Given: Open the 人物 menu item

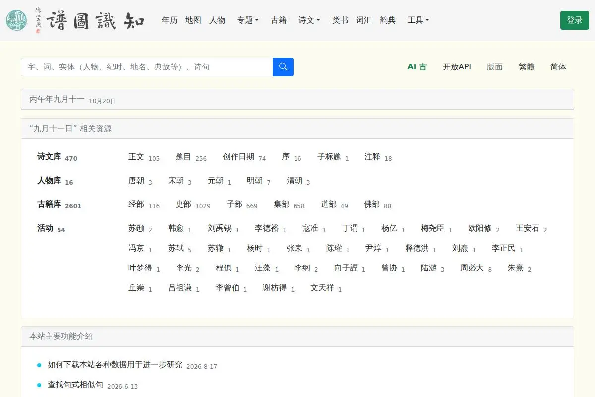Looking at the screenshot, I should pyautogui.click(x=217, y=20).
